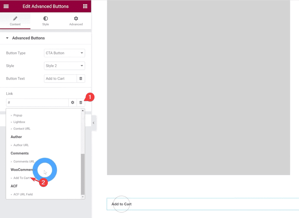Click the dynamic tags icon beside the Link field

point(81,102)
